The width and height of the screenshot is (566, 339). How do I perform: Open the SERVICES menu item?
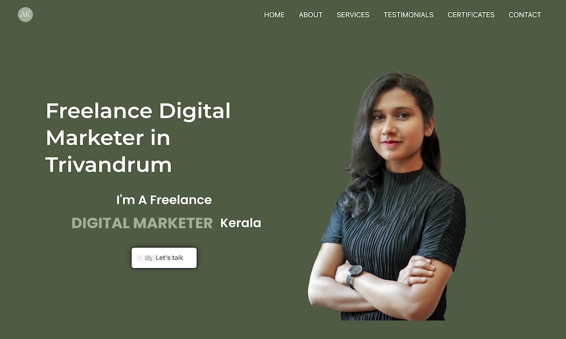[x=353, y=15]
